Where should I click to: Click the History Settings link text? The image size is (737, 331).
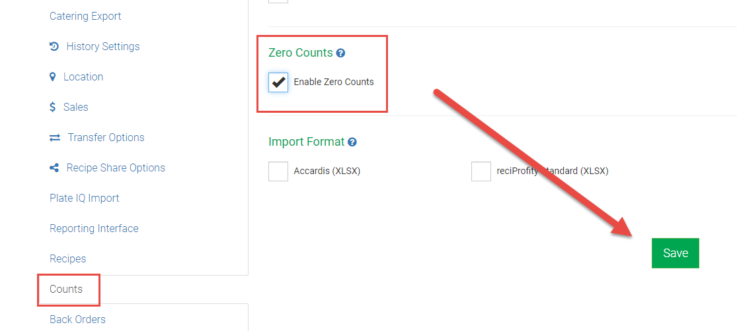tap(103, 46)
